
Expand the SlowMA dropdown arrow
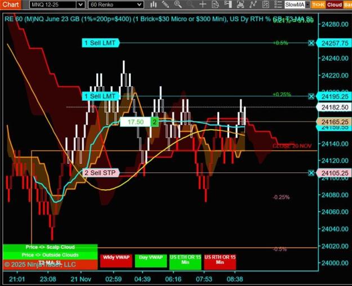[x=308, y=5]
